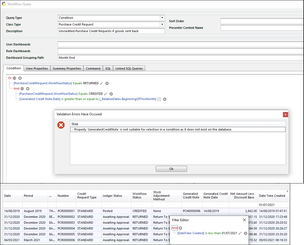Switch to the Summary Properties tab
This screenshot has height=245, width=304.
coord(67,68)
